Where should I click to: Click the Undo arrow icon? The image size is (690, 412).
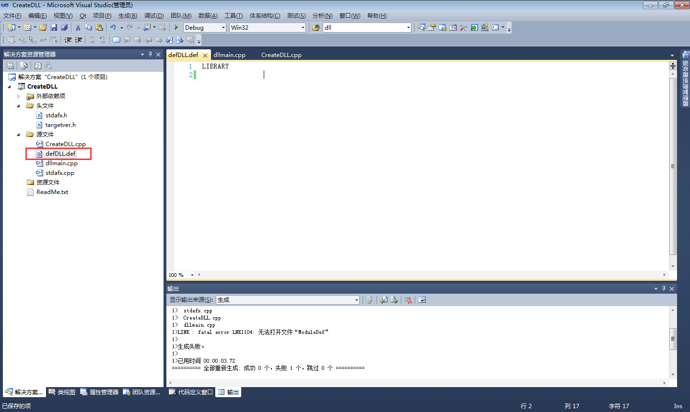click(113, 27)
